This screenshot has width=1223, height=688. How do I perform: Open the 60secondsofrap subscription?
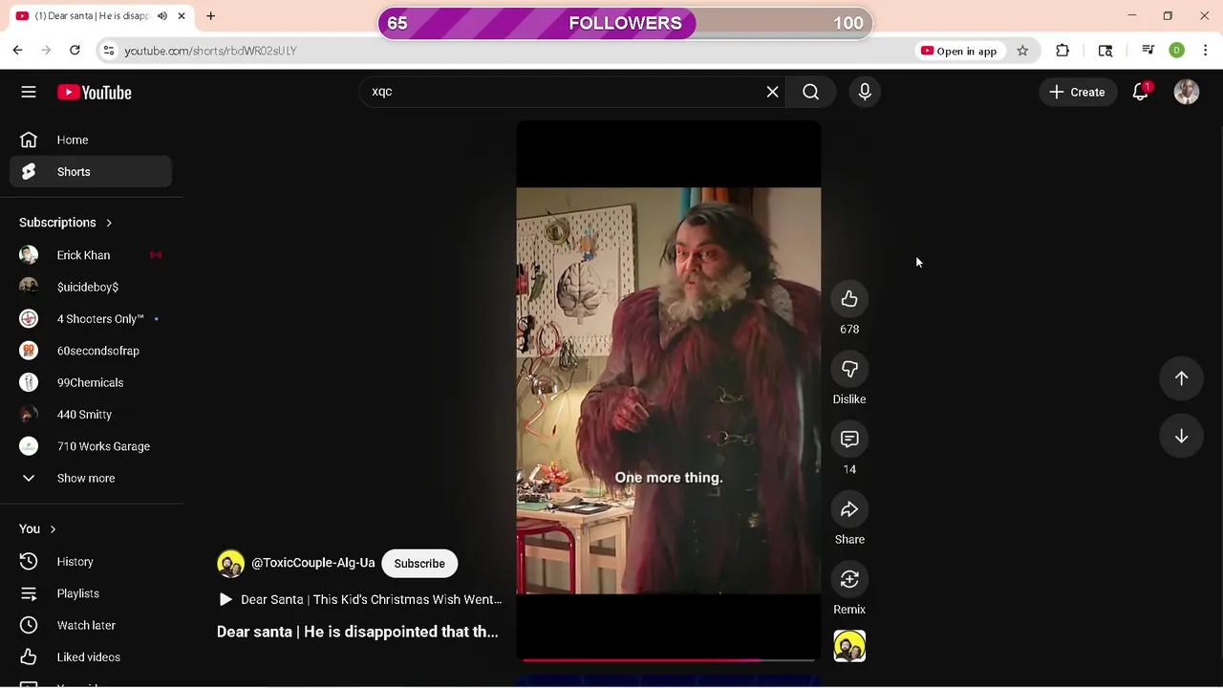point(91,351)
